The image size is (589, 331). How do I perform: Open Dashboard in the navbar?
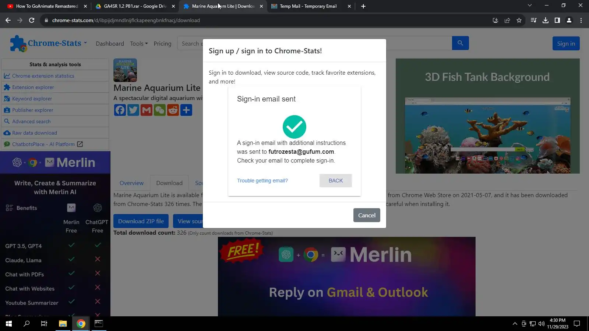point(110,43)
